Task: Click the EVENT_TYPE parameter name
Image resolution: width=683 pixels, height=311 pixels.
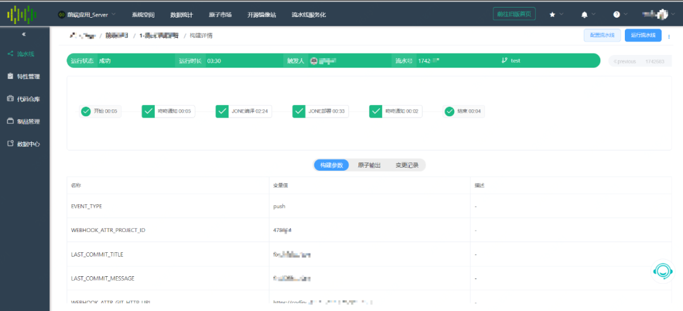Action: [x=86, y=206]
